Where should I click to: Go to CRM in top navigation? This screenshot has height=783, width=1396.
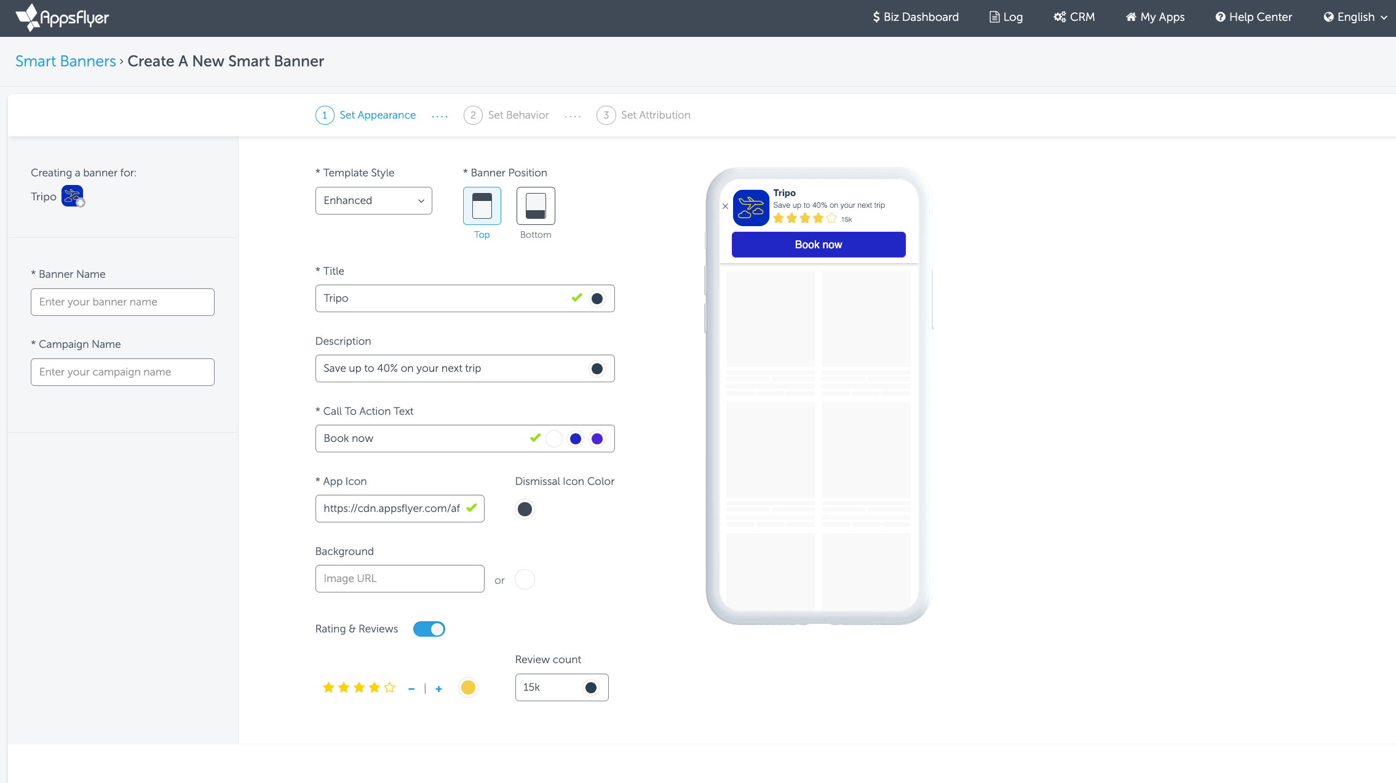[1074, 17]
